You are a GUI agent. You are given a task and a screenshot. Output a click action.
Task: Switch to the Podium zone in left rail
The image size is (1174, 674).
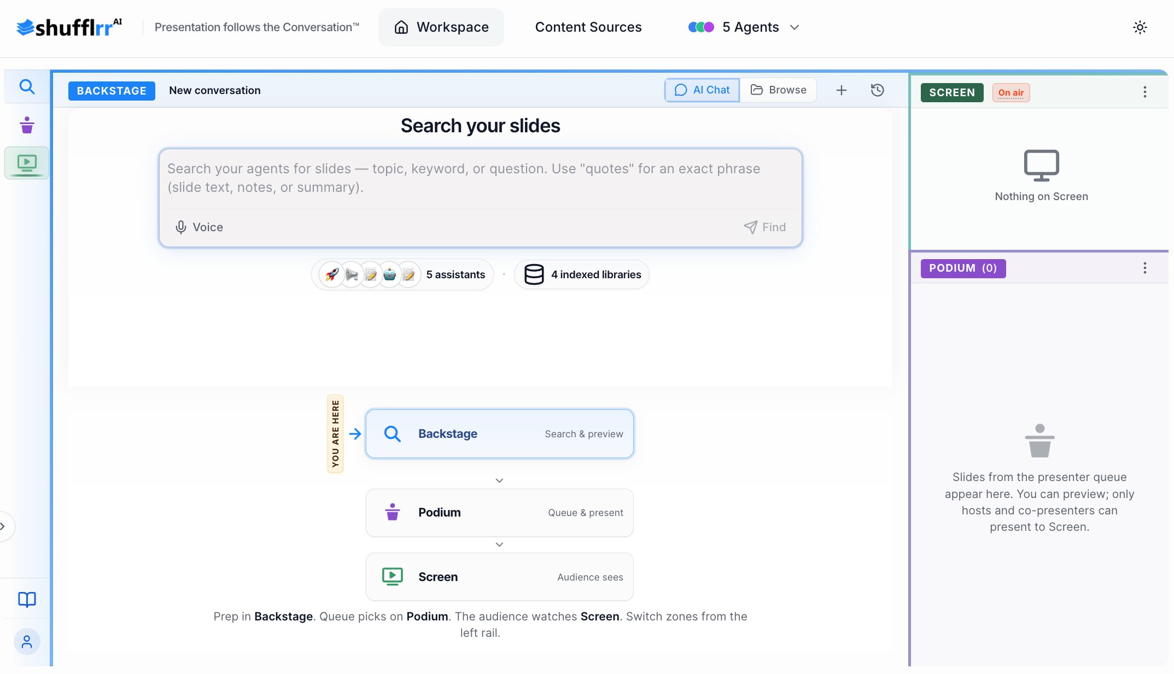[x=27, y=125]
